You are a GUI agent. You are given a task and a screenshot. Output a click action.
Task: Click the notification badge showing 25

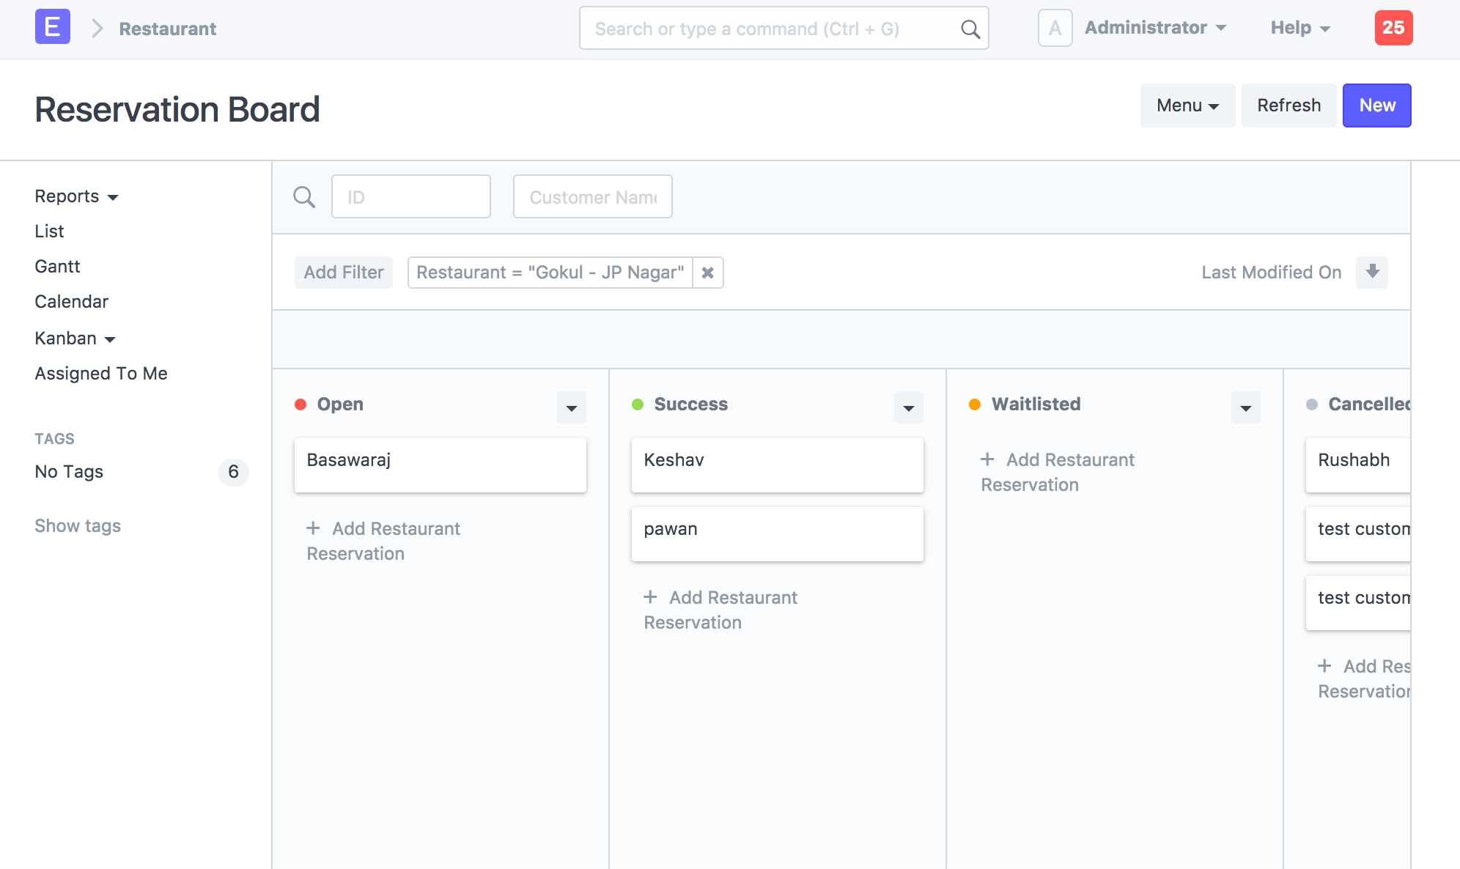pos(1393,28)
